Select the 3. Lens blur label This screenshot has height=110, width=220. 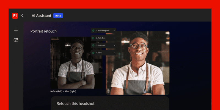[100, 45]
